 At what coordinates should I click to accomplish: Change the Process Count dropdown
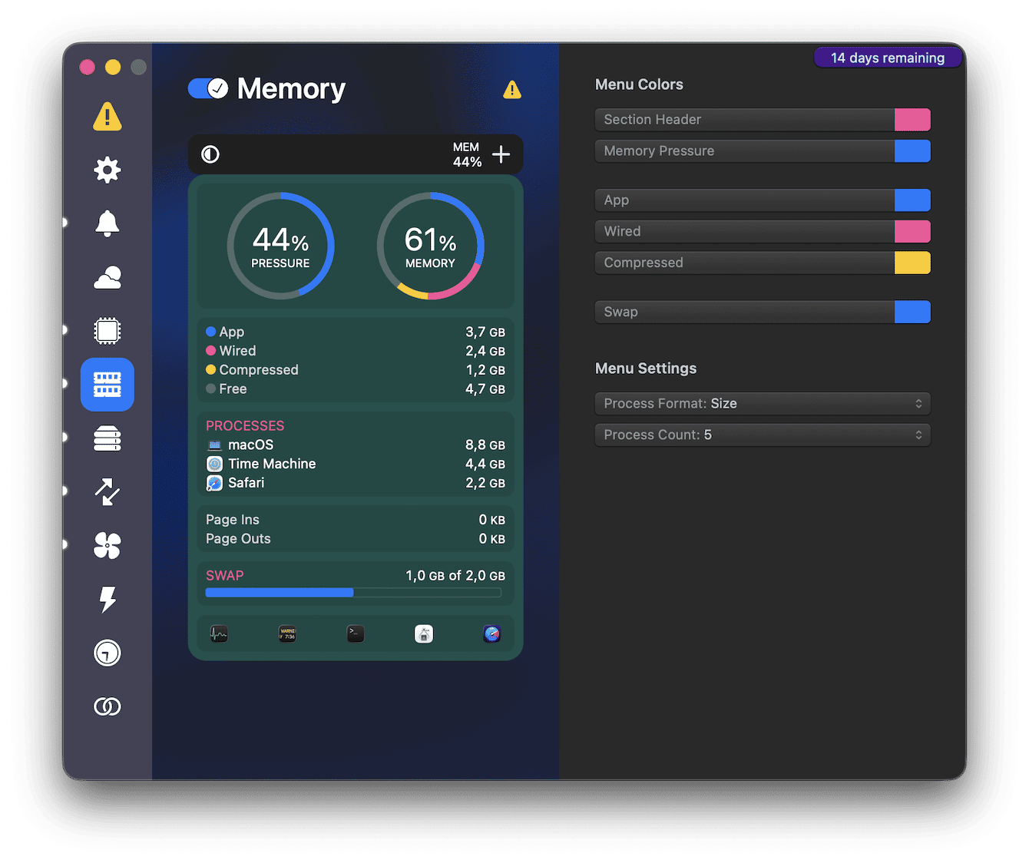pyautogui.click(x=762, y=435)
